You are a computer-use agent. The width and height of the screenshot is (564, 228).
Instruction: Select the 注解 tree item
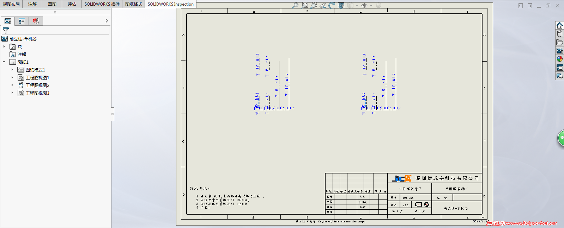point(22,55)
